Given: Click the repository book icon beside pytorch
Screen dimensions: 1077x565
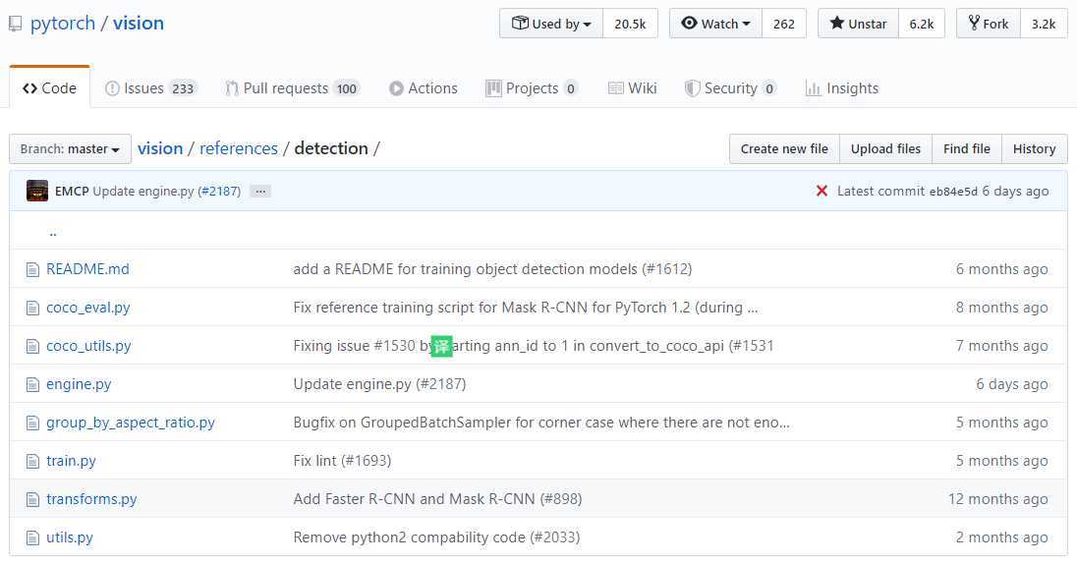Looking at the screenshot, I should tap(15, 24).
